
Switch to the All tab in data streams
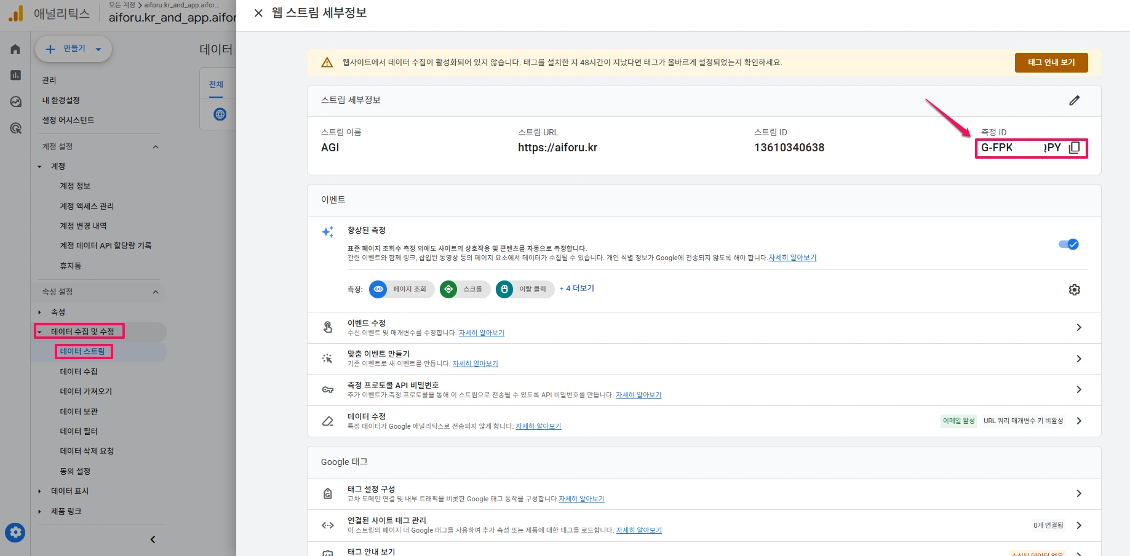tap(216, 85)
